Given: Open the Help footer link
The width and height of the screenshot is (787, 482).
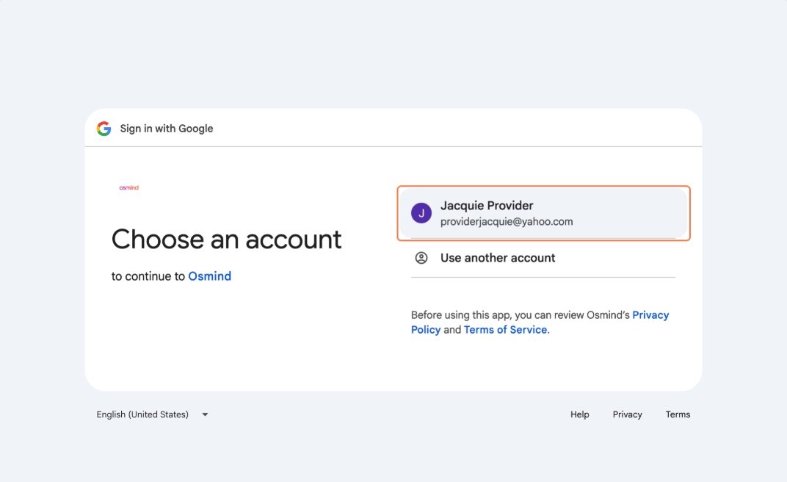Looking at the screenshot, I should pos(580,414).
